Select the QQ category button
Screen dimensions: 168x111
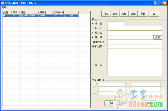154,14
